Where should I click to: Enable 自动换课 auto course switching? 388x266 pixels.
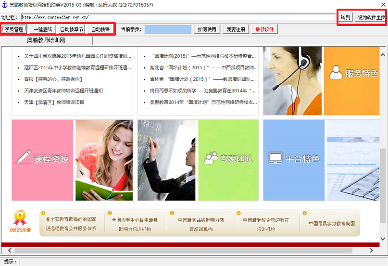point(100,29)
